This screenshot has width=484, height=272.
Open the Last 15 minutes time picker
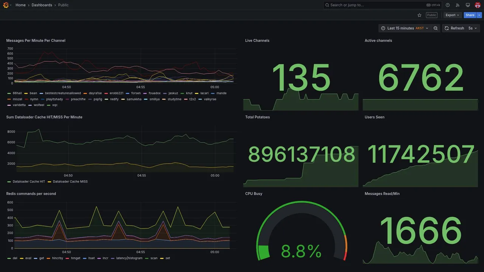(x=405, y=28)
